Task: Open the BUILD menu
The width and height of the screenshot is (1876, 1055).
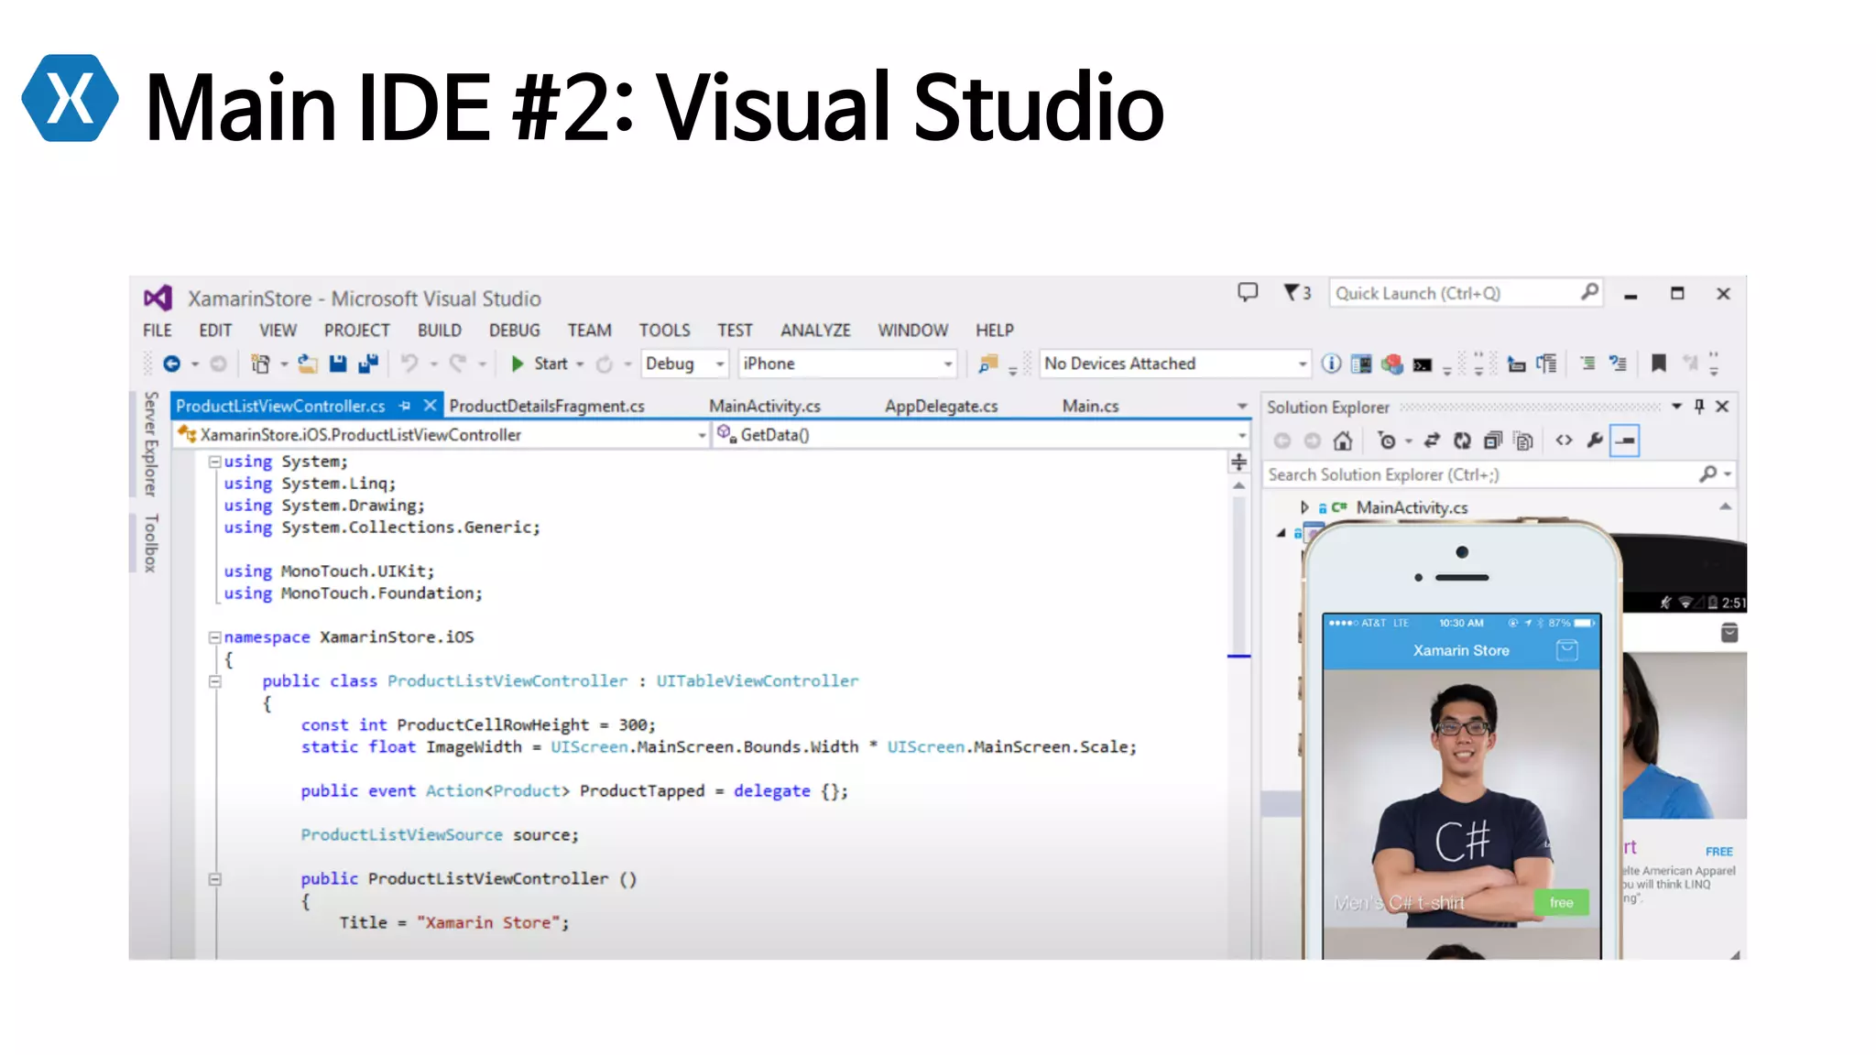Action: [x=439, y=330]
